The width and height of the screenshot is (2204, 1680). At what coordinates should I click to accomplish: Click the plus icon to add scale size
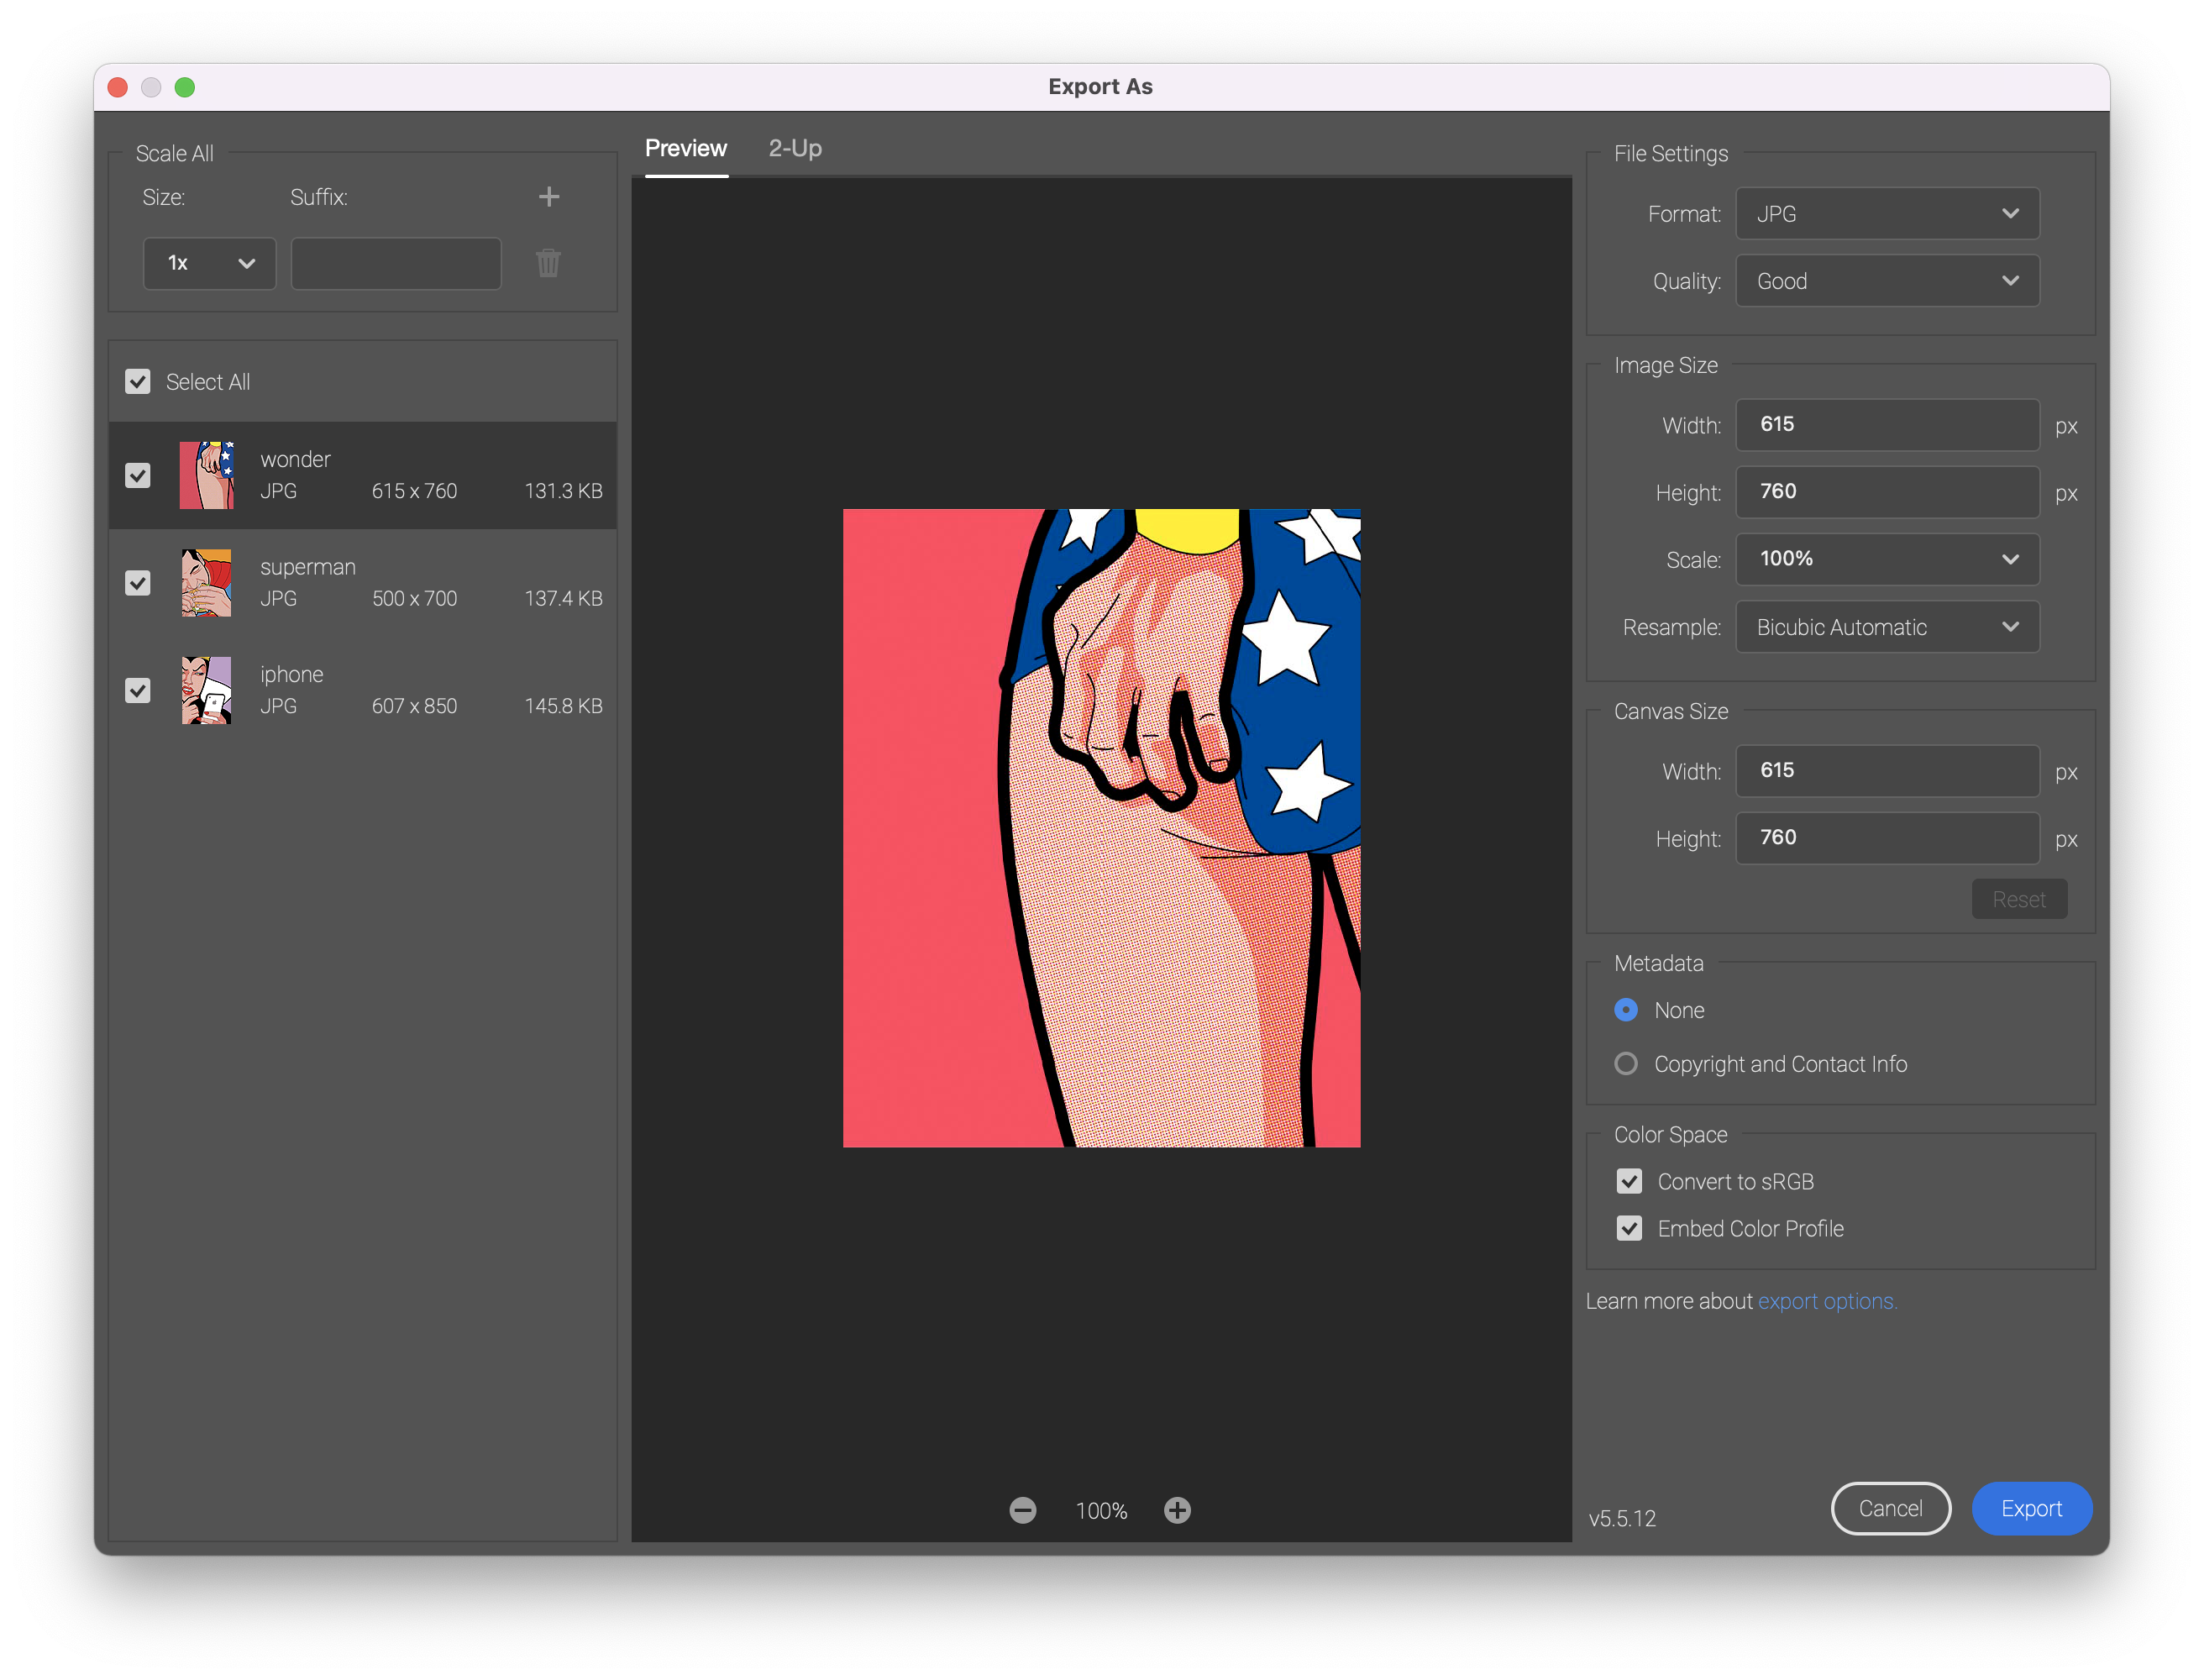click(549, 196)
